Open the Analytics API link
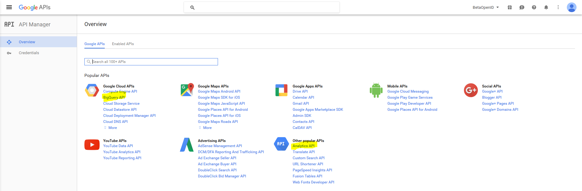The height and width of the screenshot is (191, 582). [x=304, y=146]
